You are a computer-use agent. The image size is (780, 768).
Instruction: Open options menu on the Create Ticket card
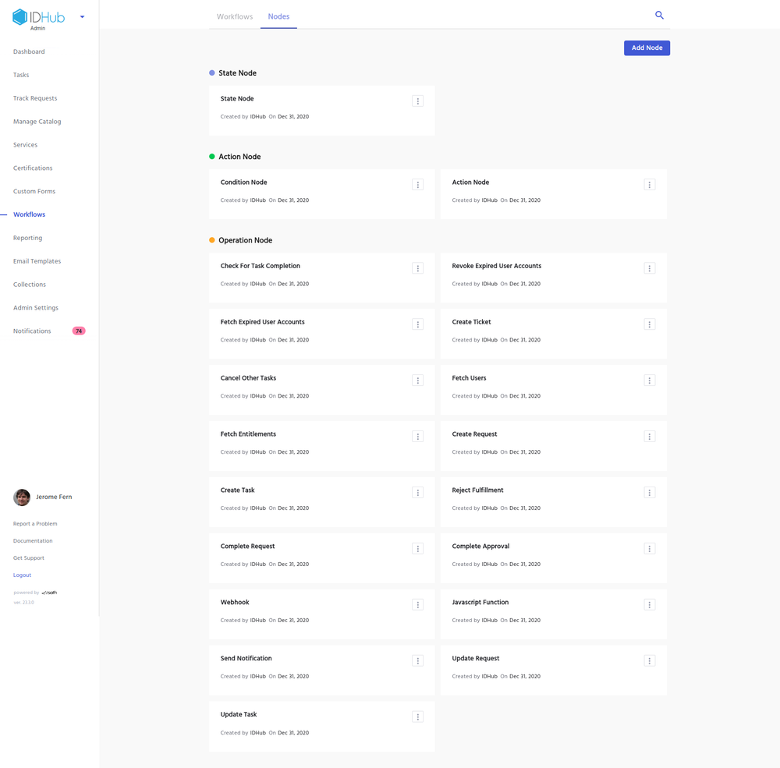[649, 324]
